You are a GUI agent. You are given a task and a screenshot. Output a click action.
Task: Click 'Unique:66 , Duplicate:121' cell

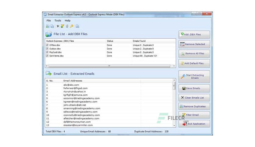click(x=145, y=56)
